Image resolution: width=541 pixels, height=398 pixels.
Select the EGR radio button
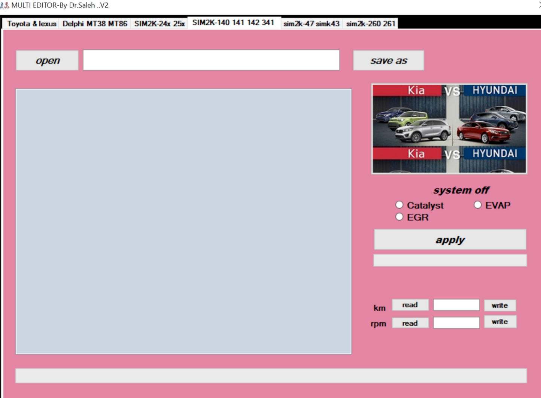pyautogui.click(x=399, y=217)
